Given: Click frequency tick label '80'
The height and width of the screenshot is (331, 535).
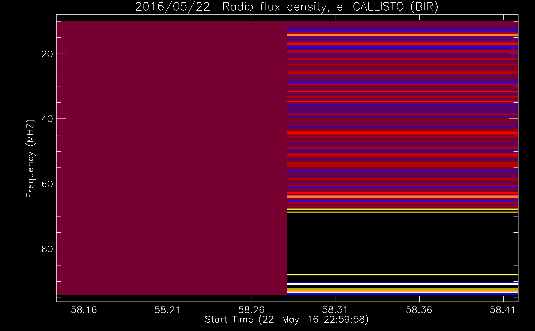Looking at the screenshot, I should tap(48, 249).
